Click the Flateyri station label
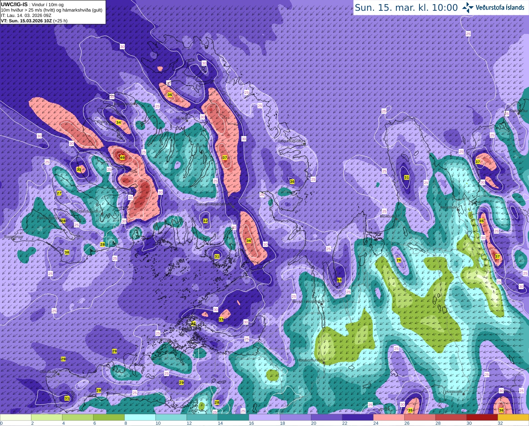This screenshot has width=529, height=426. pyautogui.click(x=102, y=122)
